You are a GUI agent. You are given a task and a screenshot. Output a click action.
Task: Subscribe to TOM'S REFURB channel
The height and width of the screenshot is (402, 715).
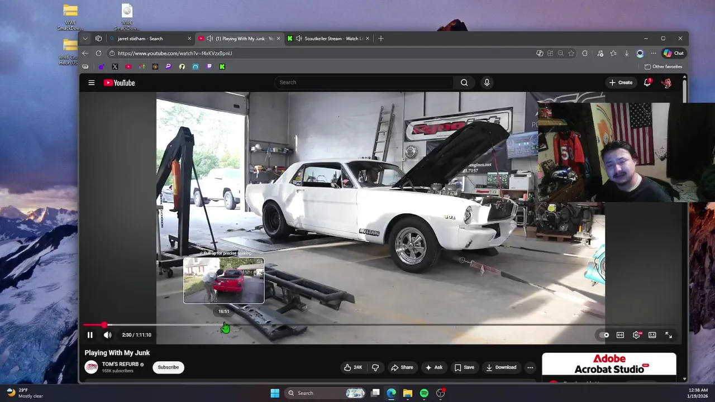[168, 367]
